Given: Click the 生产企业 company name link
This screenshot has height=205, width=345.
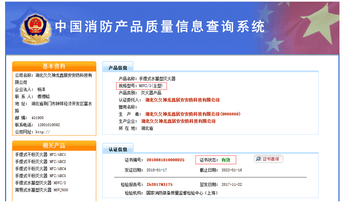Looking at the screenshot, I should [x=178, y=121].
